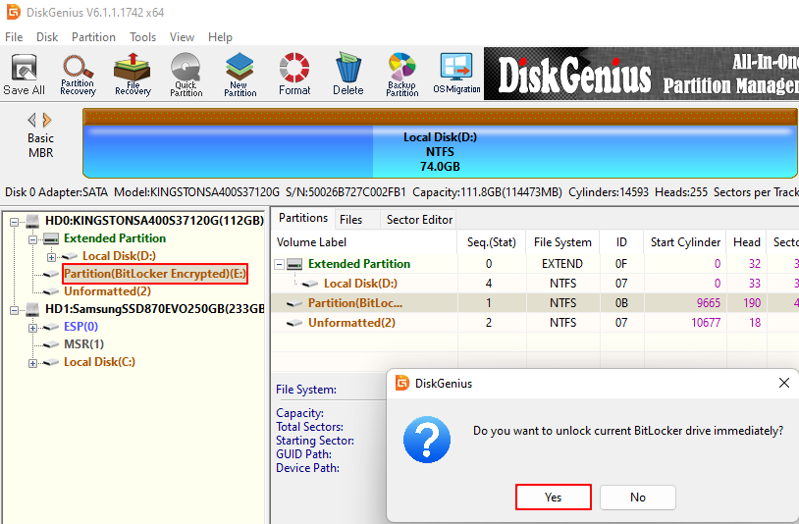The image size is (799, 524).
Task: Expand the ESP(0) partition node
Action: (x=33, y=327)
